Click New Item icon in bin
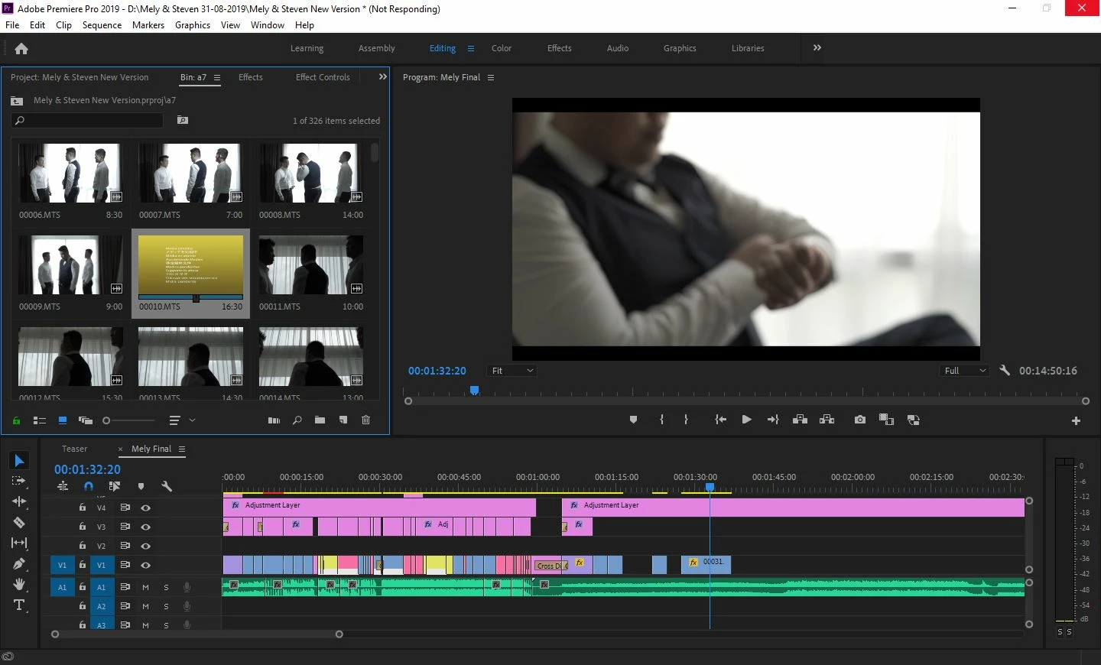This screenshot has height=665, width=1101. (343, 420)
